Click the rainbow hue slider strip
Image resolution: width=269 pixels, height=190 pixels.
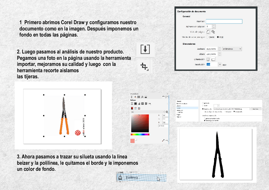(140, 135)
